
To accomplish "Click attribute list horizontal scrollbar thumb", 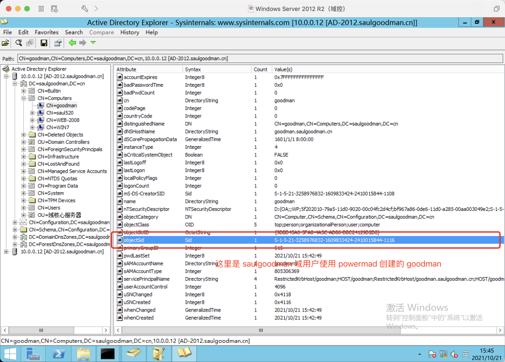I will [261, 330].
